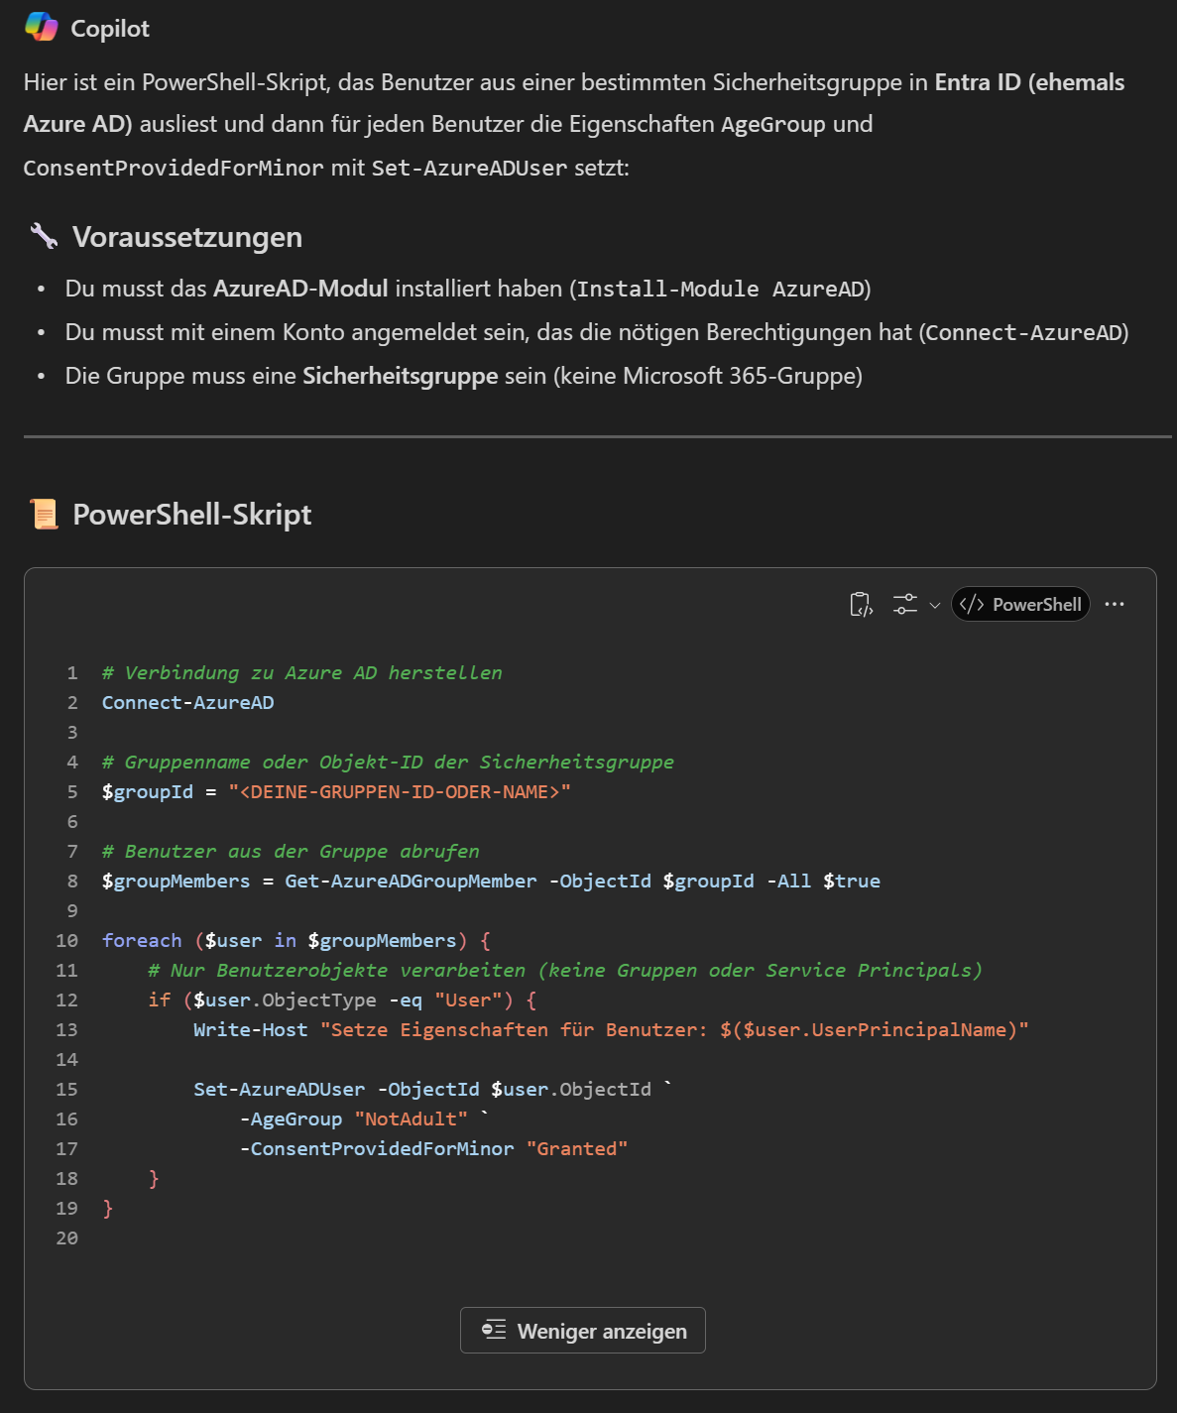1177x1413 pixels.
Task: Click the scroll icon beside PowerShell-Skript
Action: pyautogui.click(x=44, y=514)
